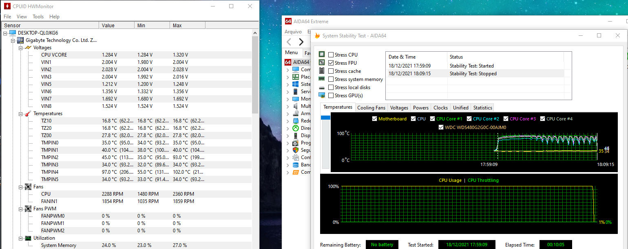Image resolution: width=628 pixels, height=249 pixels.
Task: Collapse the Fans PWM section
Action: 21,209
